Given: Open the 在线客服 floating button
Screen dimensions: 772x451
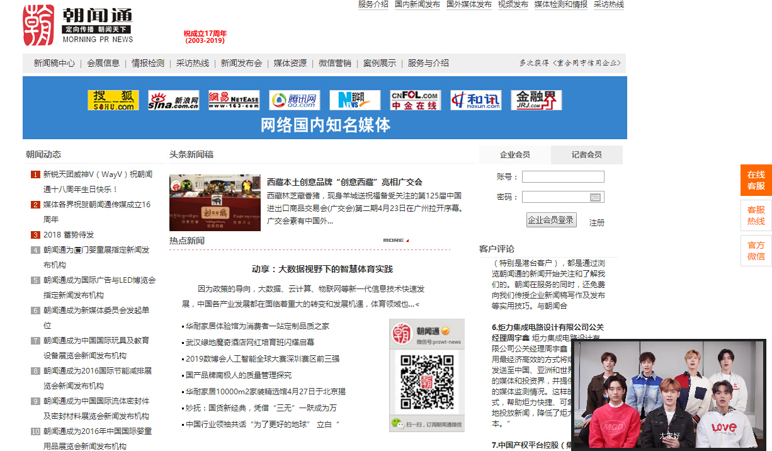Looking at the screenshot, I should coord(756,180).
